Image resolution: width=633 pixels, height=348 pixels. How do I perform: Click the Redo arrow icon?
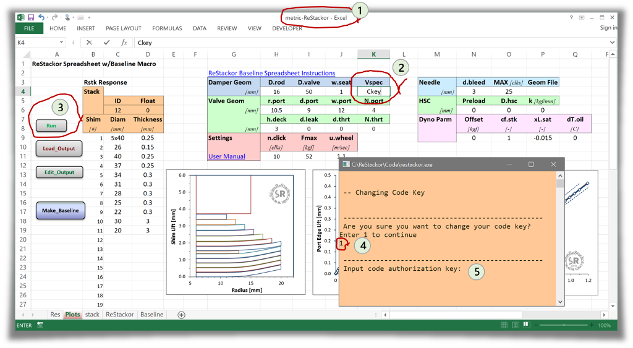tap(54, 17)
